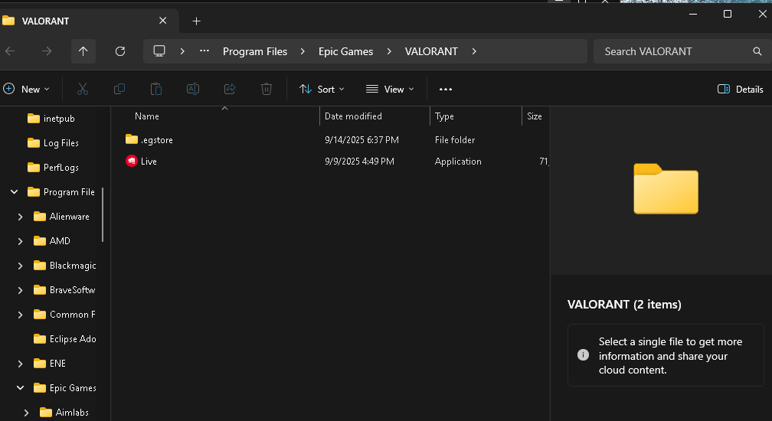Image resolution: width=772 pixels, height=421 pixels.
Task: Expand chevron after Epic Games breadcrumb
Action: [389, 51]
